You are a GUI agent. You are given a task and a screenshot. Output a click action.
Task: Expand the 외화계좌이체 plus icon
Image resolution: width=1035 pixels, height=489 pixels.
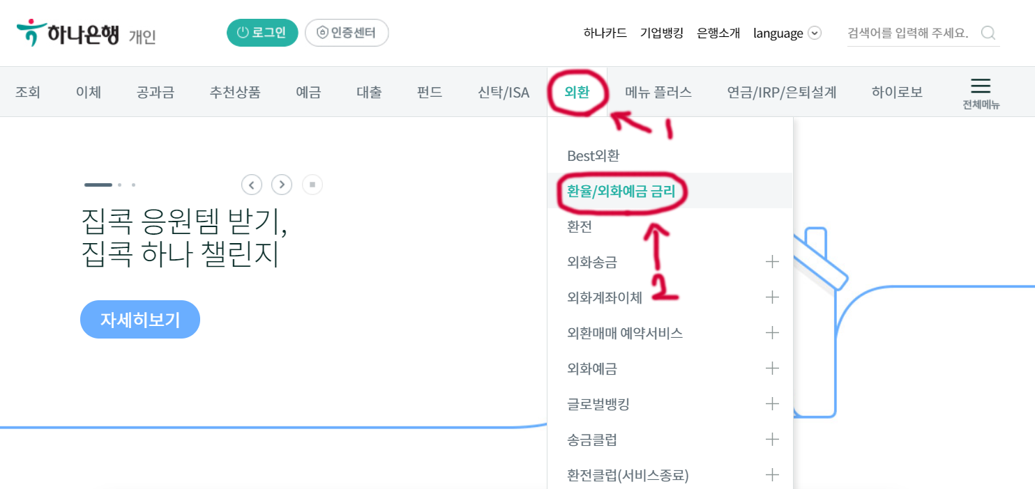772,297
